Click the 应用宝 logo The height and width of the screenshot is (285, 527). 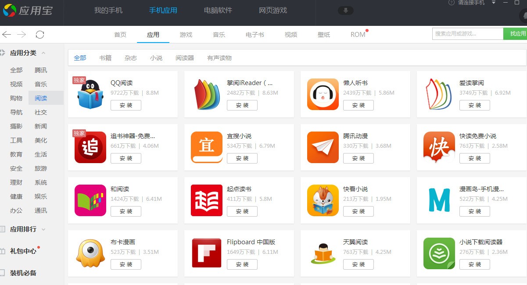click(x=27, y=10)
